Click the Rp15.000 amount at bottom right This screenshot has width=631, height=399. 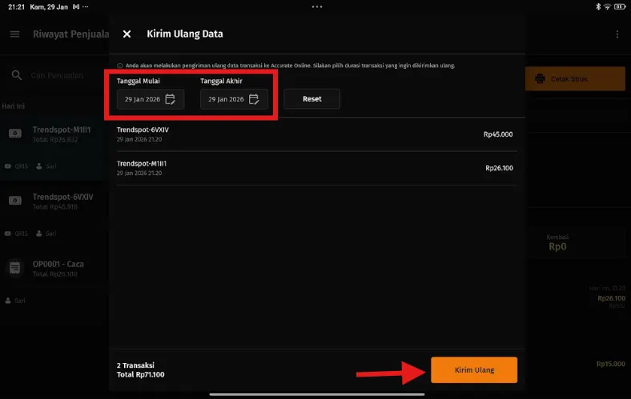pos(610,364)
